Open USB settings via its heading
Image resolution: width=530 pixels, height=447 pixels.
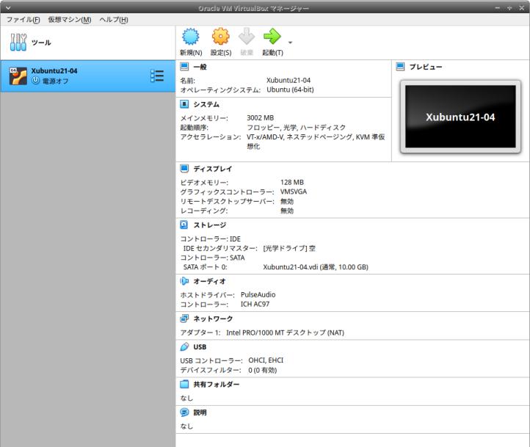(x=200, y=347)
